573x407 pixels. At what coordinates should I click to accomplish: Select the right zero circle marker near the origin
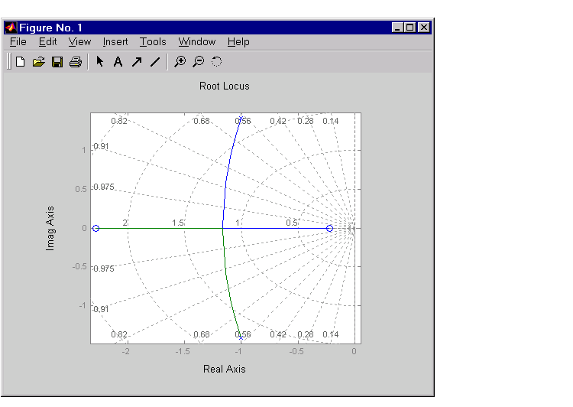(x=329, y=228)
